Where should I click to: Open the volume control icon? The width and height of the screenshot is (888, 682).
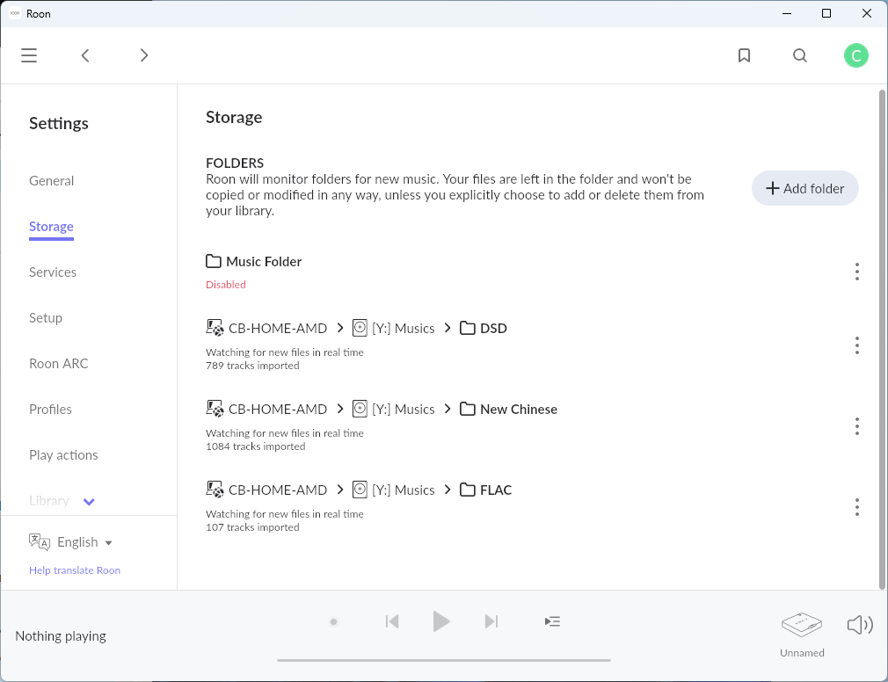coord(860,624)
